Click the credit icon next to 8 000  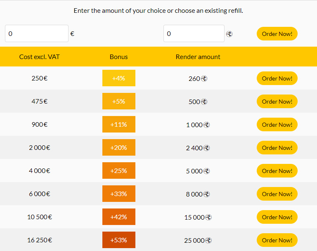206,194
